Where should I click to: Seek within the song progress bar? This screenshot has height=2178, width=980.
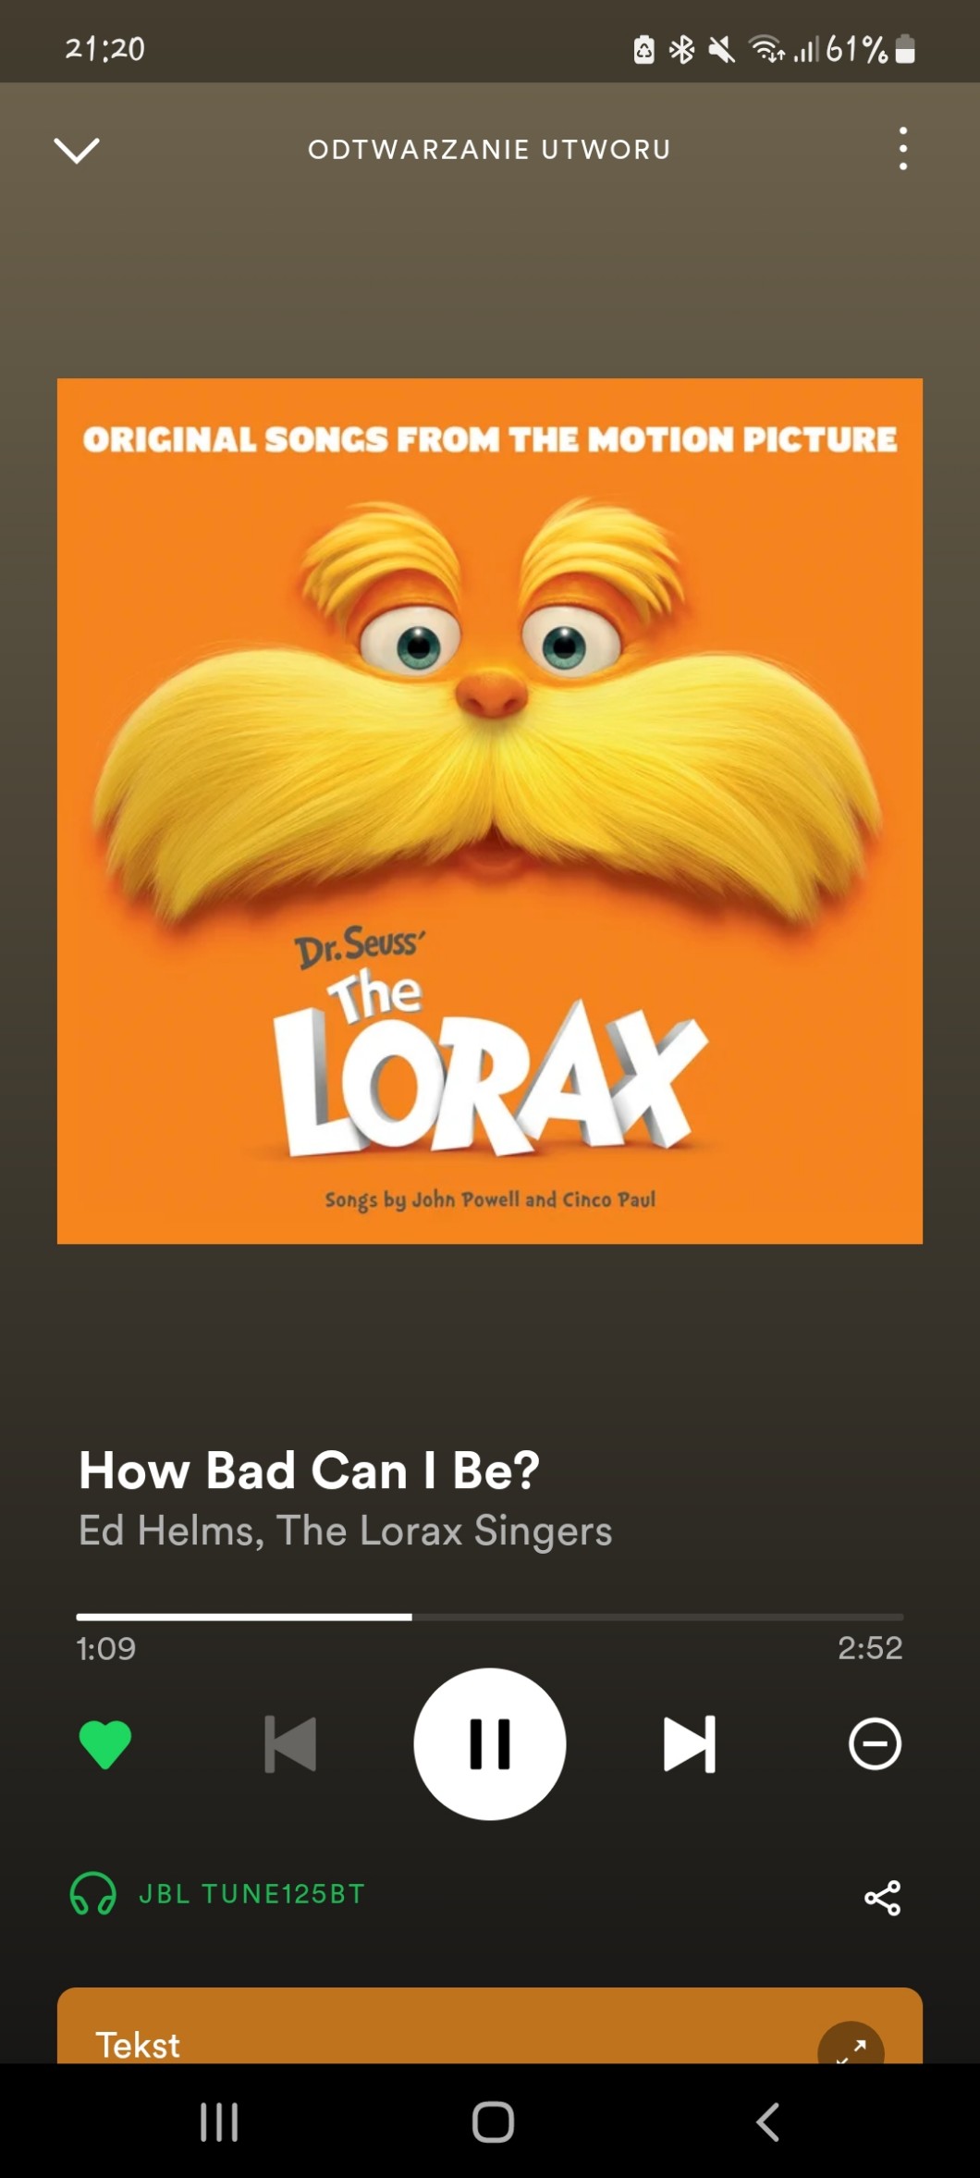pos(490,1617)
